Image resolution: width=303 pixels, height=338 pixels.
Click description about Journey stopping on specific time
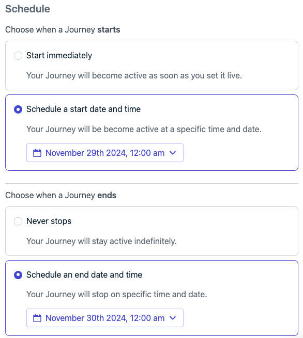117,295
